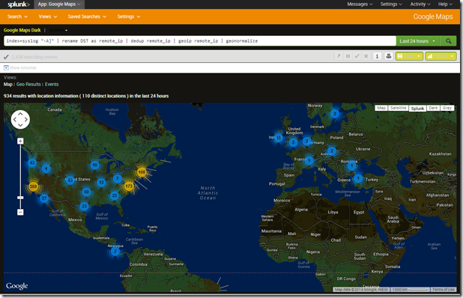The width and height of the screenshot is (463, 298).
Task: Click the cluster marker over Turkey
Action: coord(358,178)
